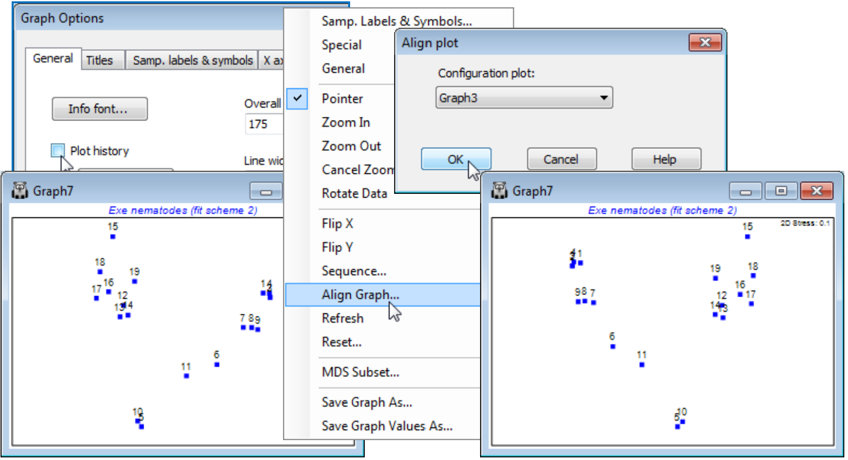Choose Refresh from the menu
This screenshot has height=460, width=848.
tap(342, 319)
